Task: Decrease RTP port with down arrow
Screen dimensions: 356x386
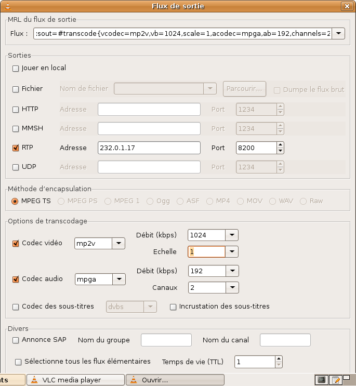Action: point(280,151)
